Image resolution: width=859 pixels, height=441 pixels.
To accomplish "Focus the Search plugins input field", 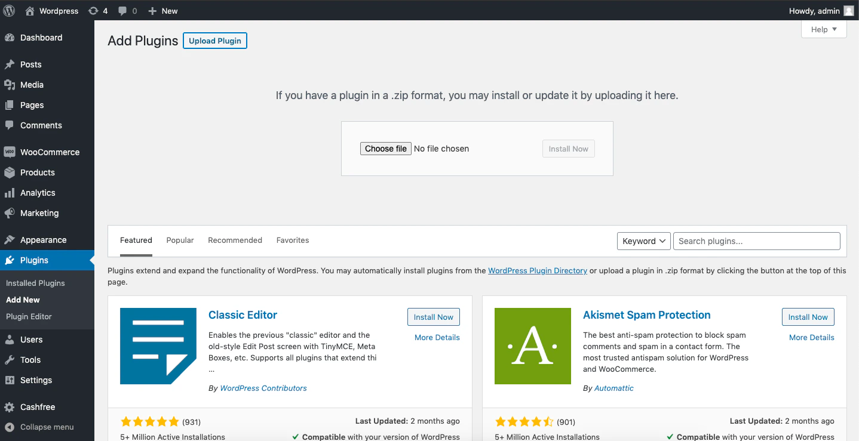I will (757, 241).
